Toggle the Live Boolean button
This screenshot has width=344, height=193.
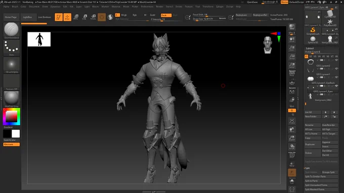45,17
